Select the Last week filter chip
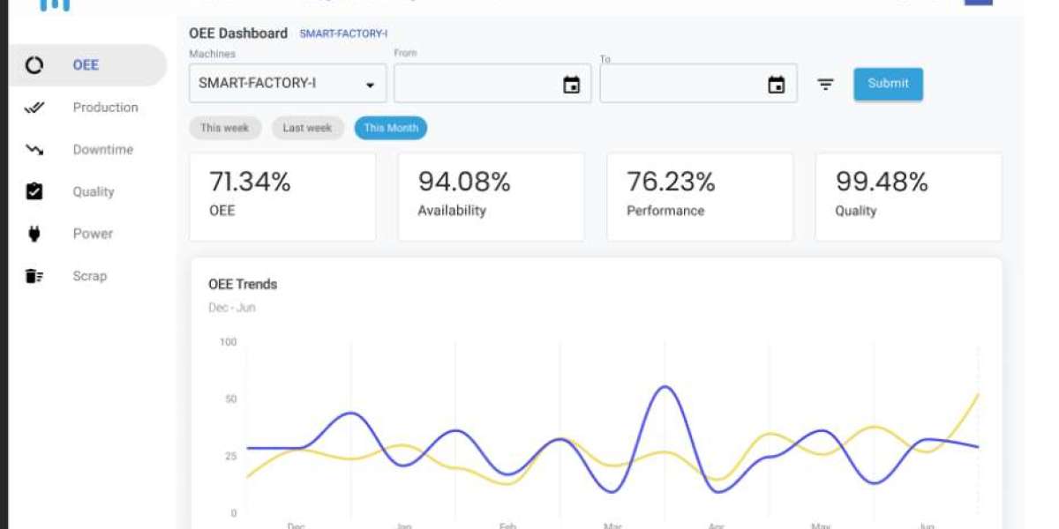This screenshot has height=529, width=1059. pyautogui.click(x=307, y=128)
